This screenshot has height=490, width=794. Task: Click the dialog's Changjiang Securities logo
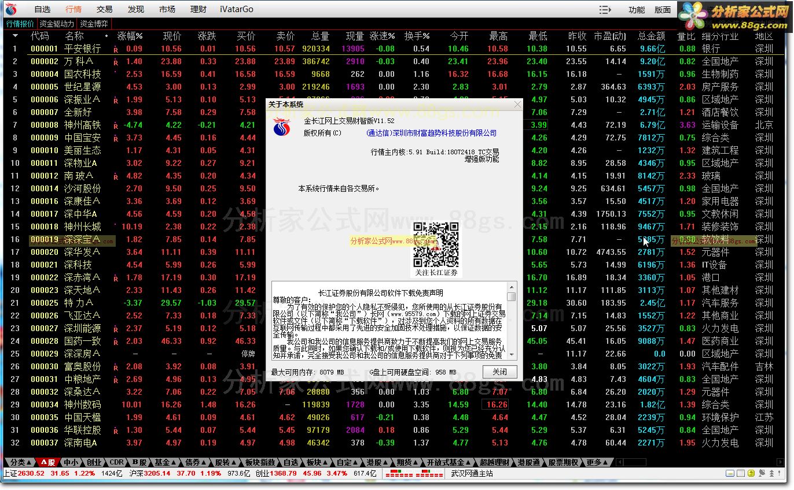(x=282, y=128)
